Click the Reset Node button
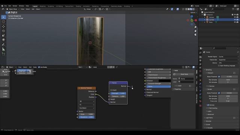 click(x=184, y=74)
